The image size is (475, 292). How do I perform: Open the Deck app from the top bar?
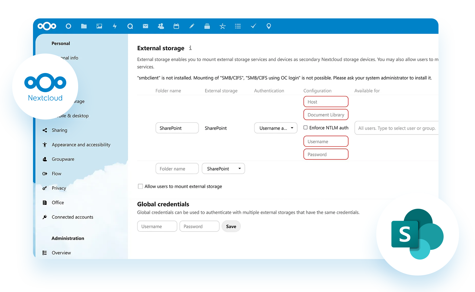pyautogui.click(x=207, y=26)
